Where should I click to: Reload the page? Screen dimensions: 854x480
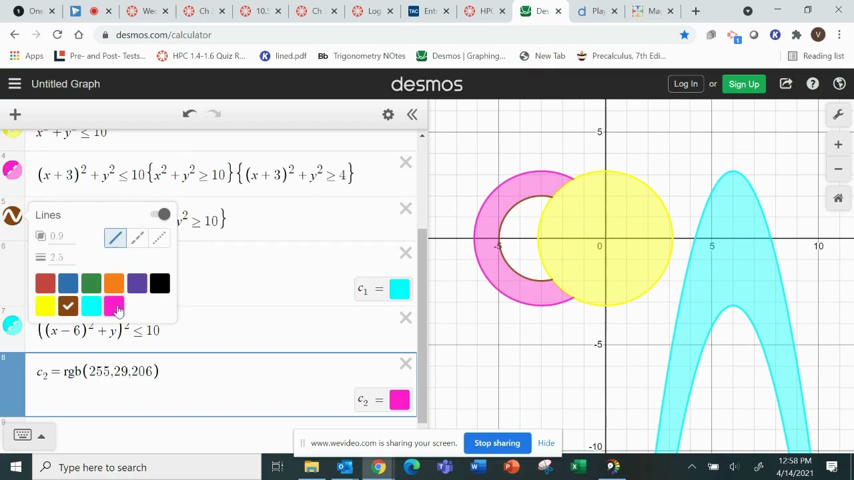point(57,35)
